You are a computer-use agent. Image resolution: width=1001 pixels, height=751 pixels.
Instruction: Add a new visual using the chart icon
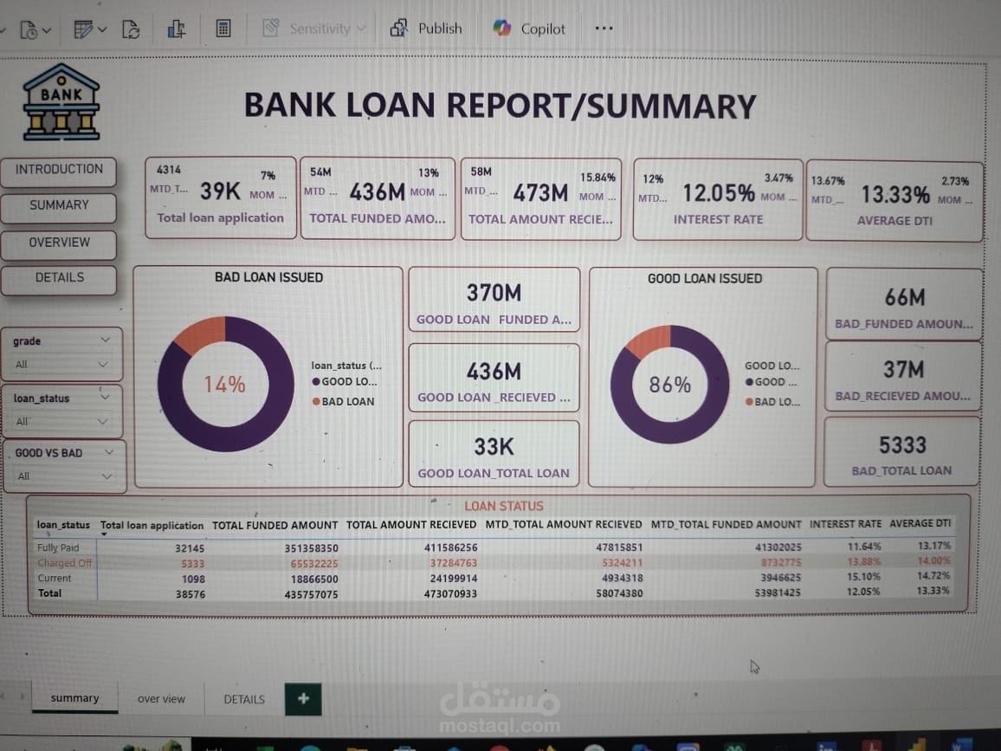point(177,28)
